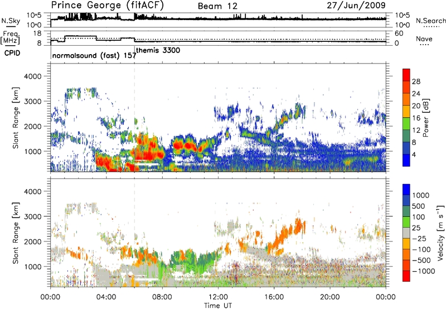Click the gray swatch in velocity colorbar
The image size is (446, 309).
tap(406, 233)
